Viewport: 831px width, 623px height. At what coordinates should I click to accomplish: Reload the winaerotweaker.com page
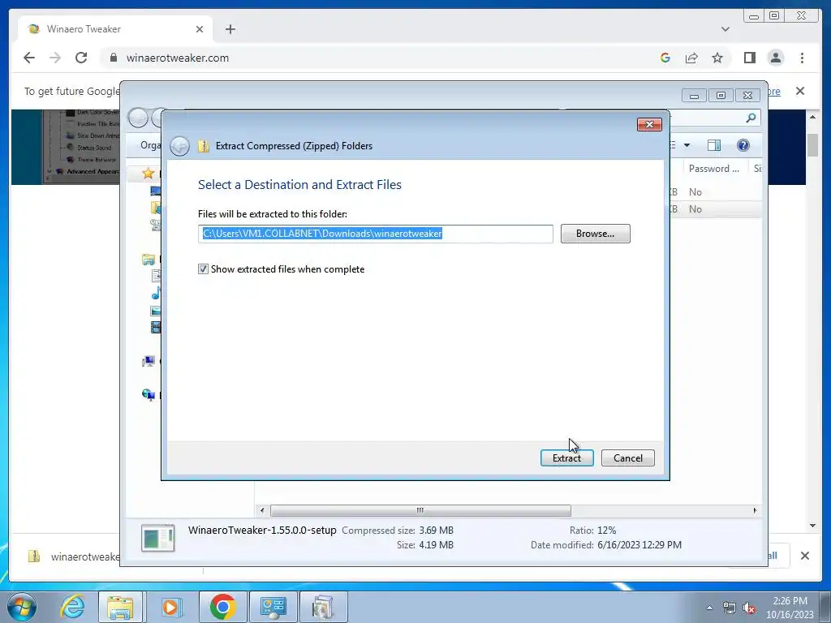click(81, 58)
